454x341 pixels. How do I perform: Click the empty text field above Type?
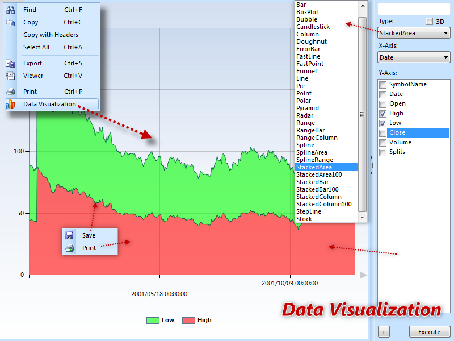(414, 9)
